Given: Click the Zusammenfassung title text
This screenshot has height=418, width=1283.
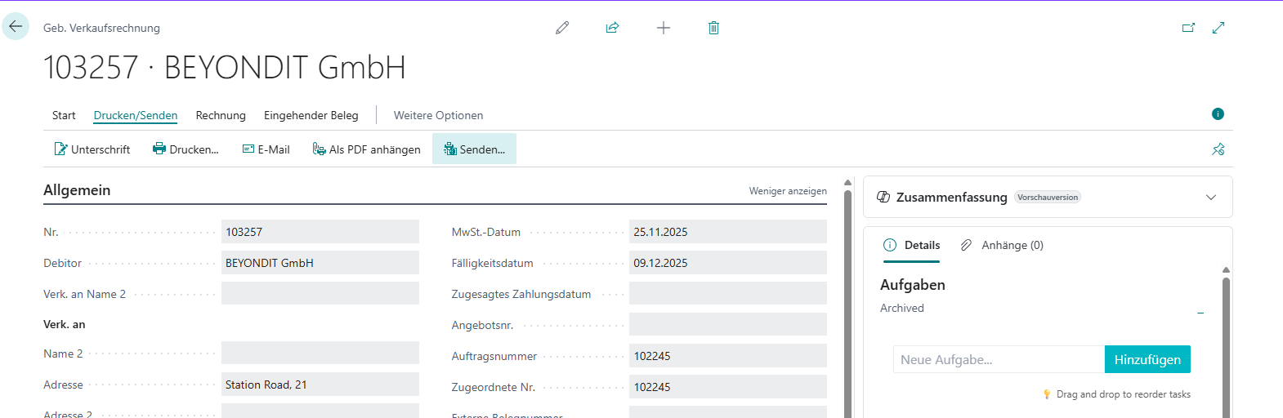Looking at the screenshot, I should tap(952, 198).
